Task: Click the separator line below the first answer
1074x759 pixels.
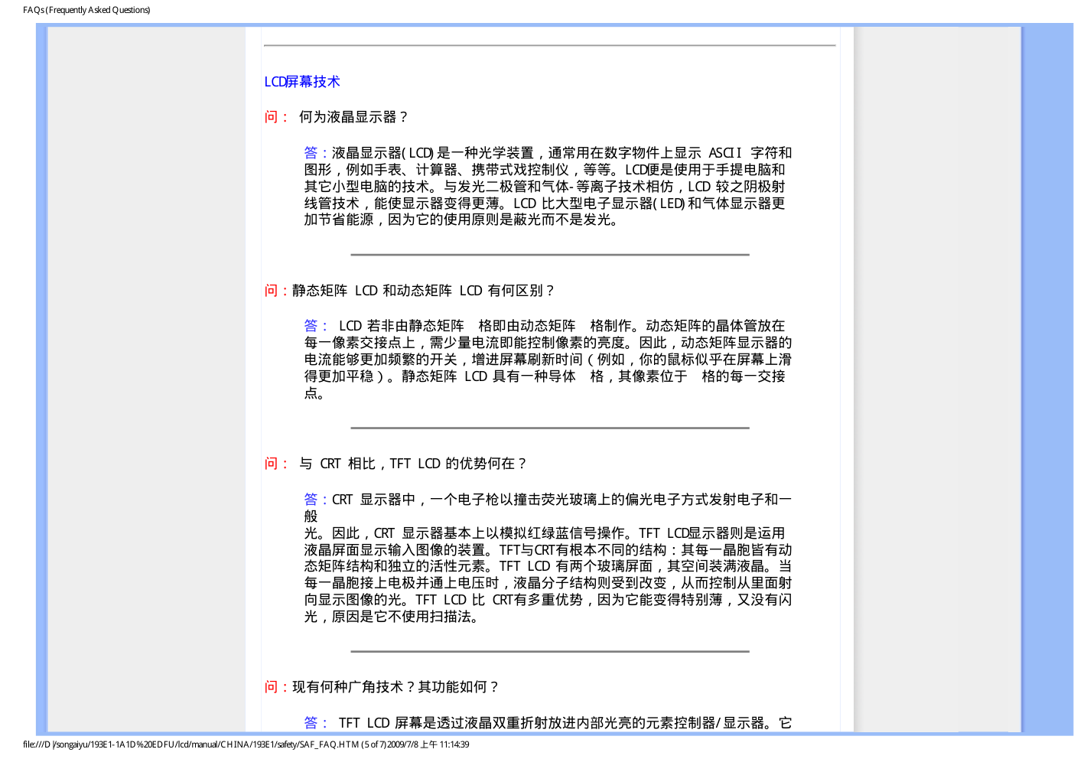Action: pyautogui.click(x=549, y=255)
